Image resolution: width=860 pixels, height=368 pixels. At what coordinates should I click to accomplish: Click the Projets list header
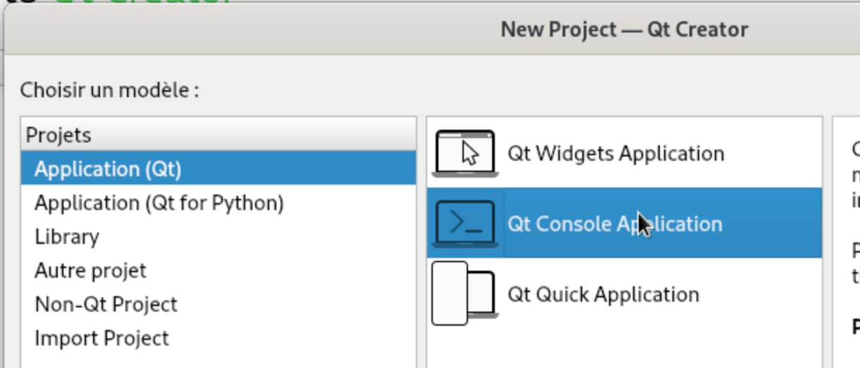coord(59,135)
